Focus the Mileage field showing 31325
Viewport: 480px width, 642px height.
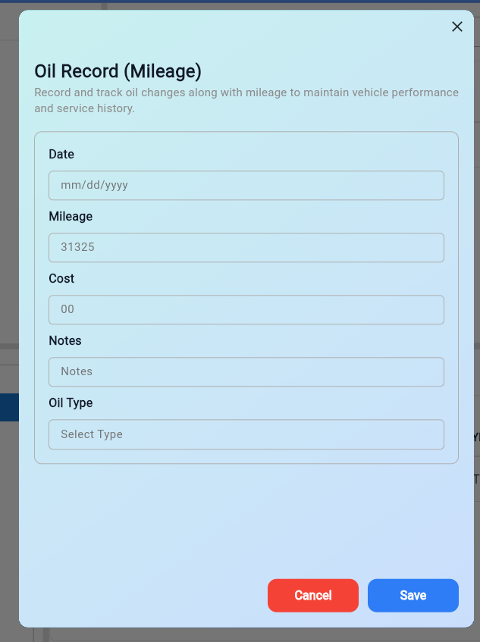[x=246, y=247]
